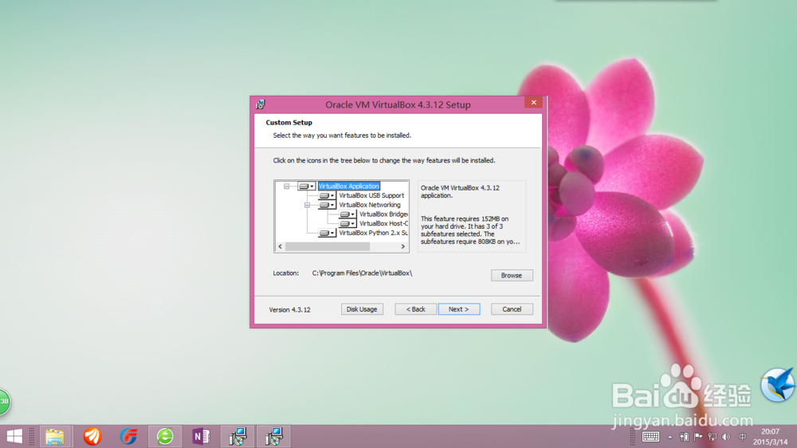Select the VirtualBox Bridged networking item
Viewport: 797px width, 448px height.
pos(383,214)
